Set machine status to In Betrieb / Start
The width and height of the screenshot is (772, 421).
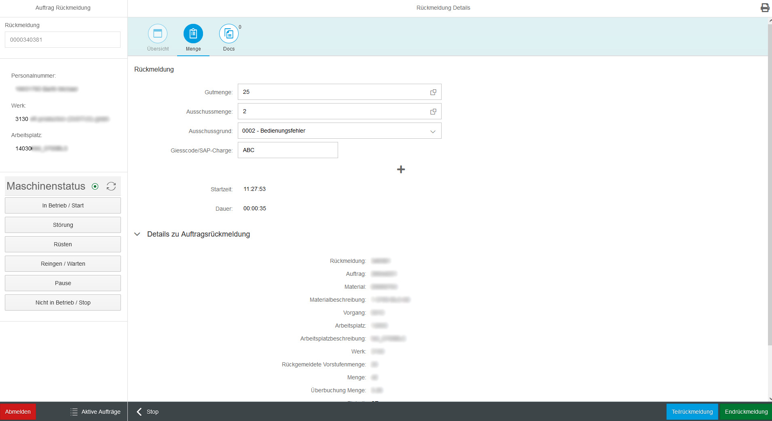63,205
